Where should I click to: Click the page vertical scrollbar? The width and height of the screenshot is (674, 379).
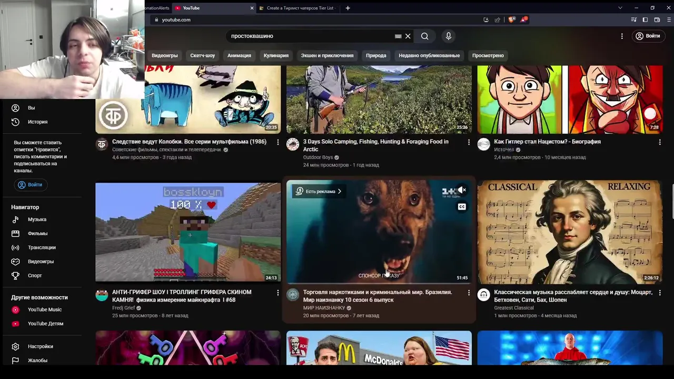672,202
